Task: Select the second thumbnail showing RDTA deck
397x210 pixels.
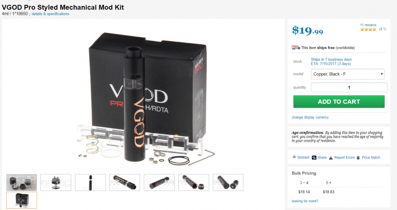Action: click(x=56, y=182)
